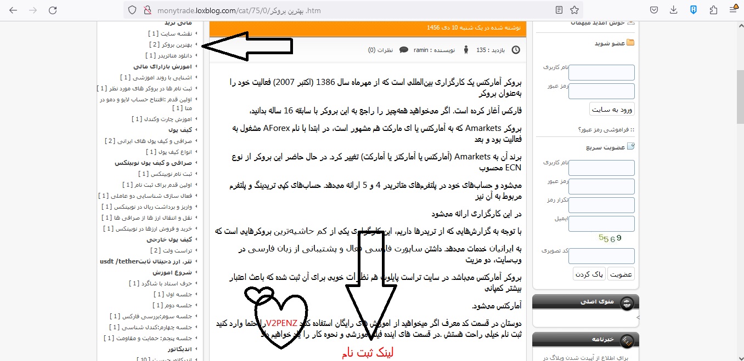Viewport: 744px width, 361px height.
Task: Reload the page with the refresh icon
Action: tap(53, 10)
